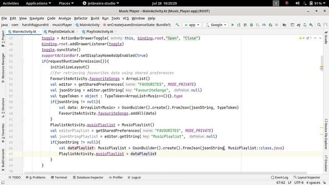Collapse the if(requestRuntimePermission()) code block fold marker
Screen dimensions: 329x185
tap(23, 62)
